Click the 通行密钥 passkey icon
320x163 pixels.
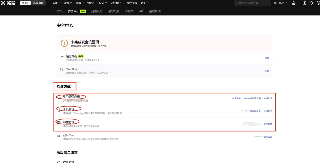tap(61, 56)
